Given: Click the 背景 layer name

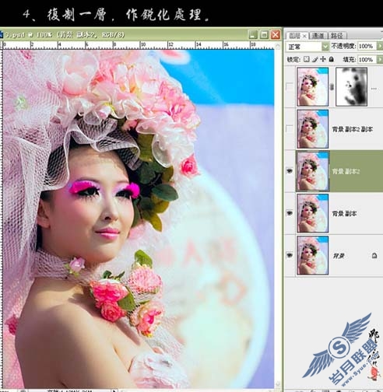Looking at the screenshot, I should tap(339, 256).
